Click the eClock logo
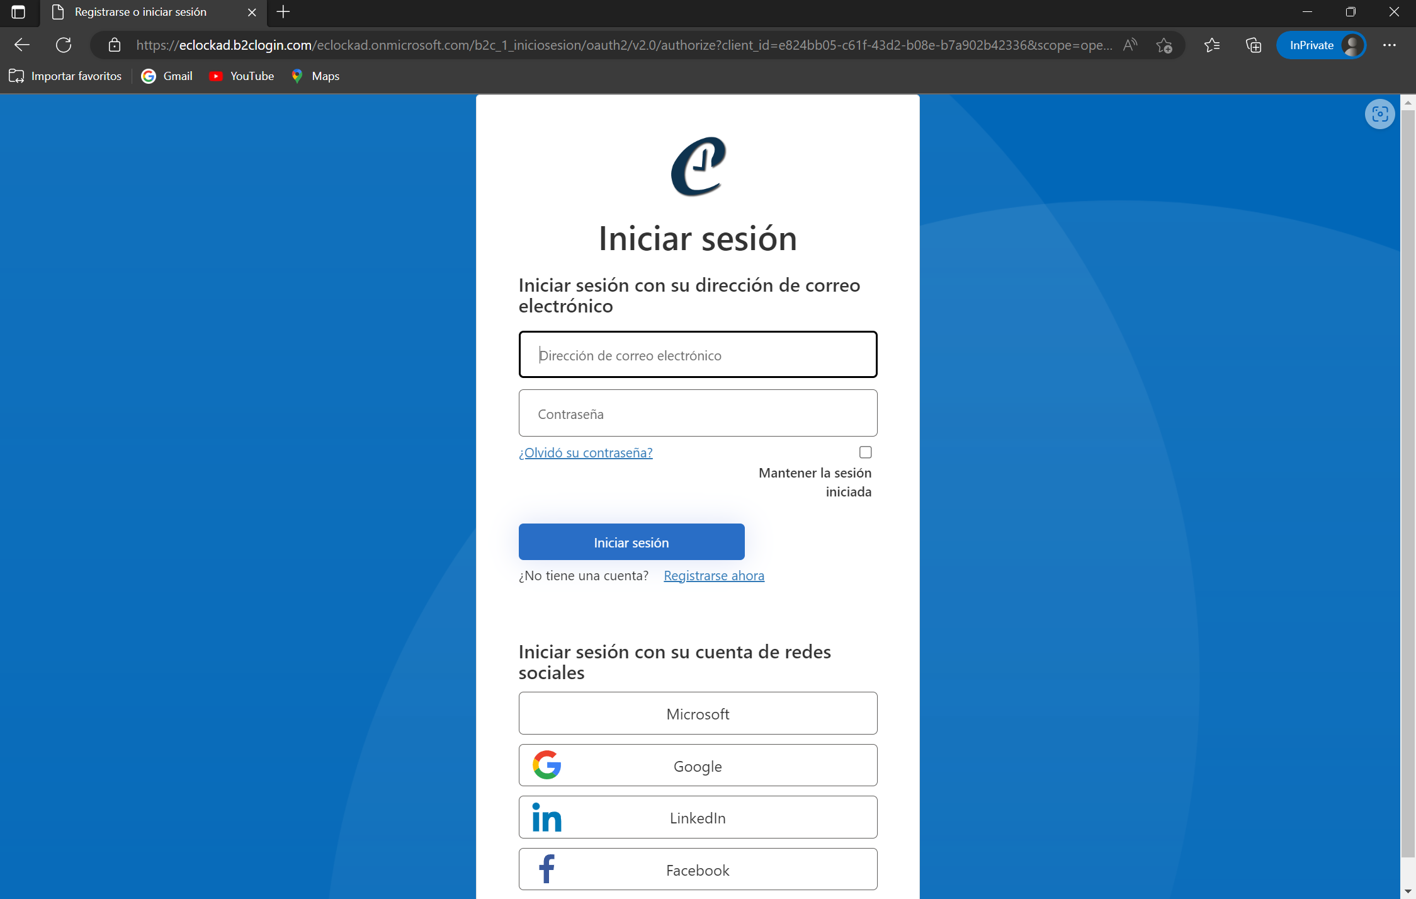The image size is (1416, 899). [x=698, y=166]
